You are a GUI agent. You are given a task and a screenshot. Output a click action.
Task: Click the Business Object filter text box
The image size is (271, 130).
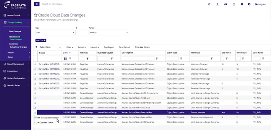(103, 59)
